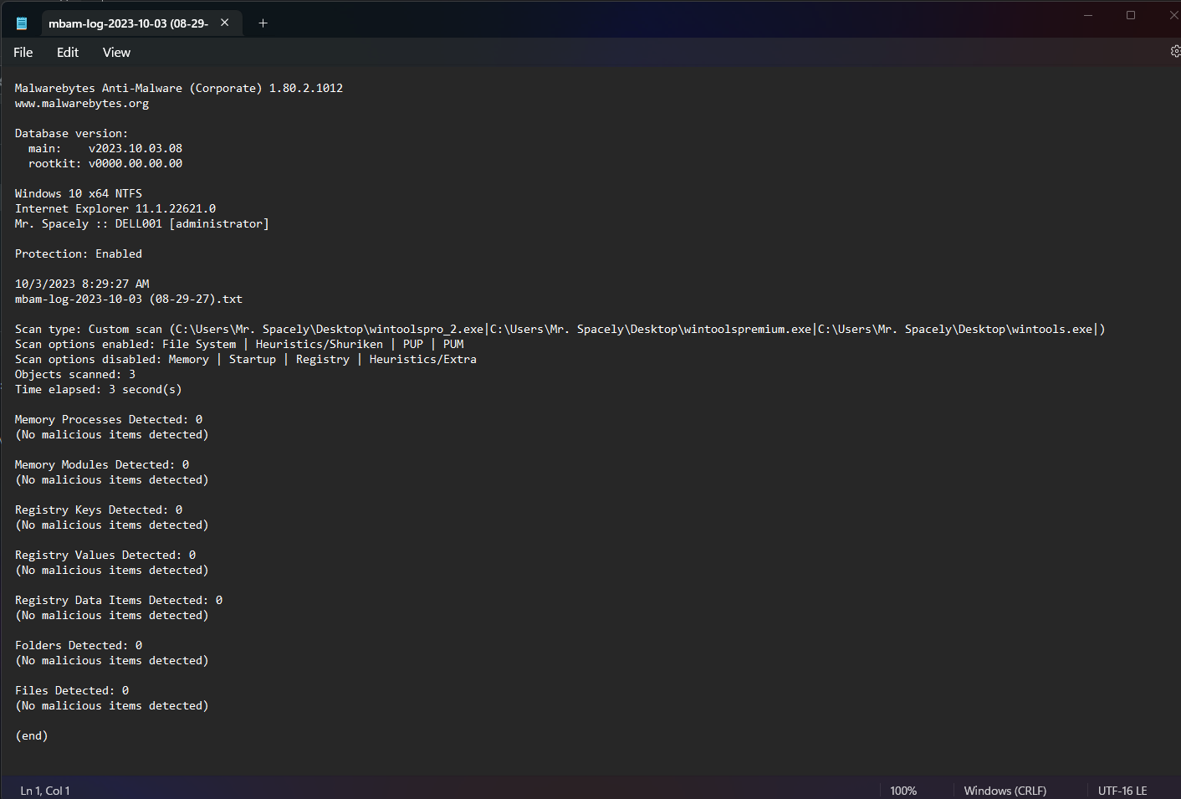Image resolution: width=1181 pixels, height=799 pixels.
Task: Click the Windows (CRLF) line ending indicator
Action: 1005,791
